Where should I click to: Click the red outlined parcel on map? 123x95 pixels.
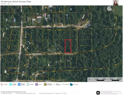[68, 46]
